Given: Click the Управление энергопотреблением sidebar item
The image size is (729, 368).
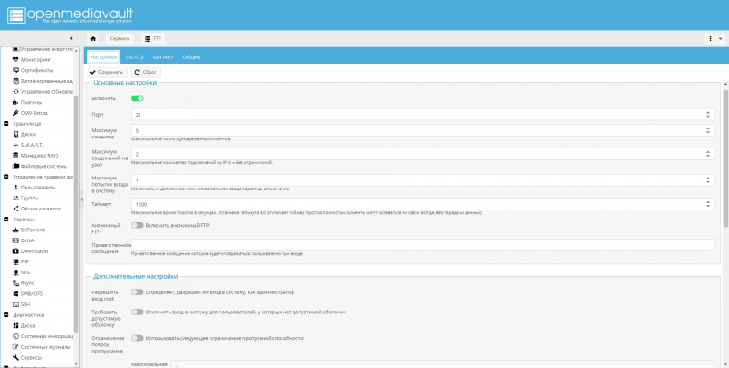Looking at the screenshot, I should pos(43,49).
